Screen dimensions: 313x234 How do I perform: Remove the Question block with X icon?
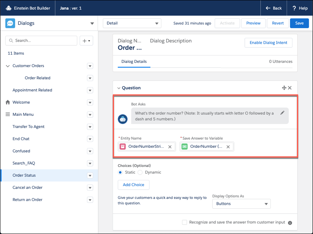click(290, 88)
